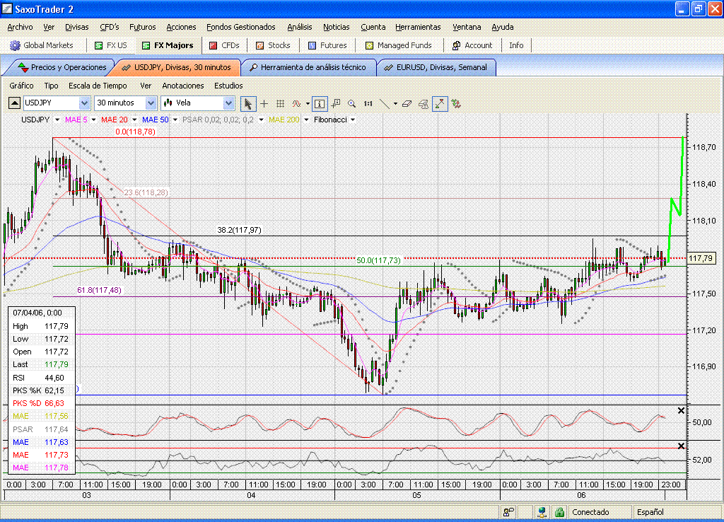This screenshot has width=724, height=522.
Task: Open the CFD's menu
Action: click(x=109, y=28)
